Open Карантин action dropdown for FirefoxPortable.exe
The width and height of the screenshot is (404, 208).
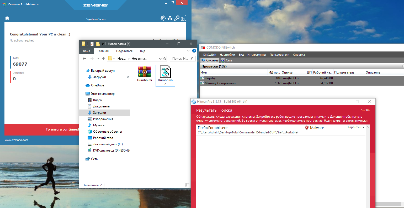coord(356,127)
